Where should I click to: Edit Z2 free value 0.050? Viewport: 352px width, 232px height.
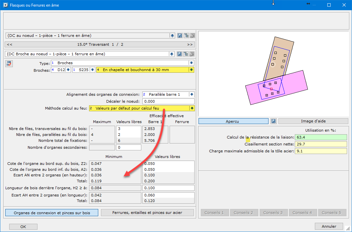coord(168,164)
